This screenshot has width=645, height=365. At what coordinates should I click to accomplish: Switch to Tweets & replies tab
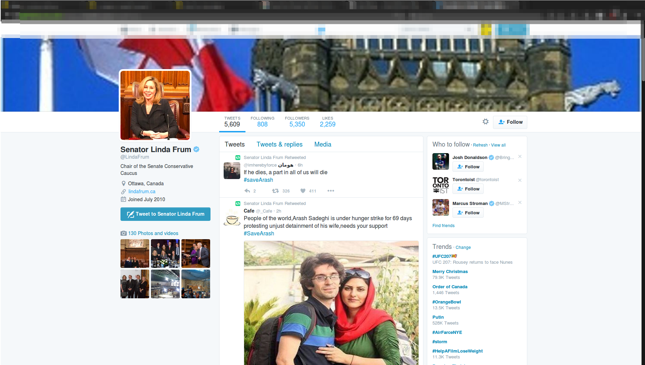(x=279, y=144)
